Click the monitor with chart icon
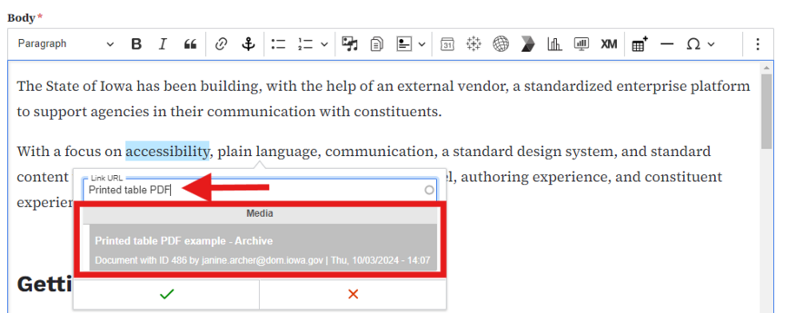This screenshot has height=313, width=795. pos(581,44)
